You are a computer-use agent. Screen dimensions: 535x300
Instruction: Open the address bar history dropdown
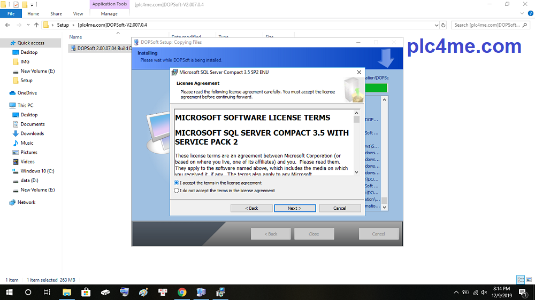tap(434, 25)
